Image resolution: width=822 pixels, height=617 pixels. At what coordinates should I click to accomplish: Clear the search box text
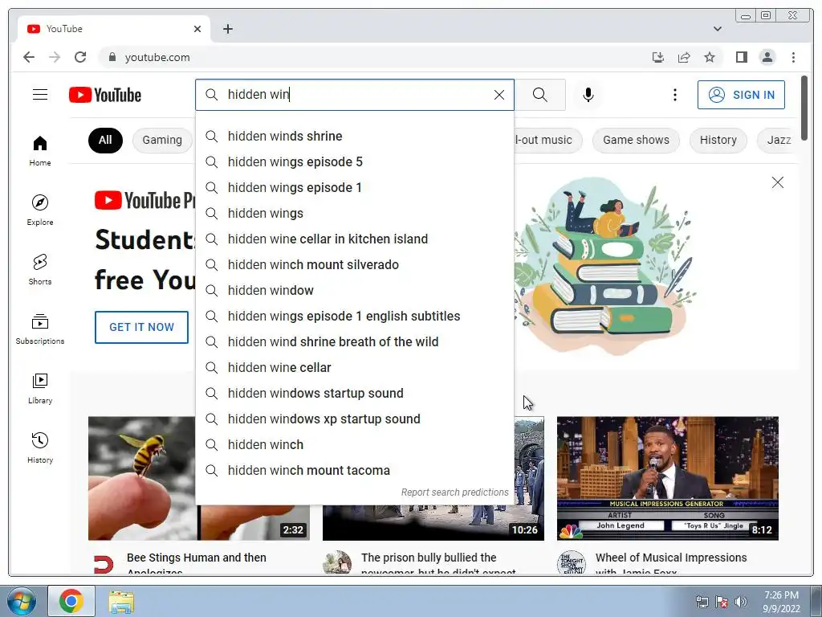[499, 95]
